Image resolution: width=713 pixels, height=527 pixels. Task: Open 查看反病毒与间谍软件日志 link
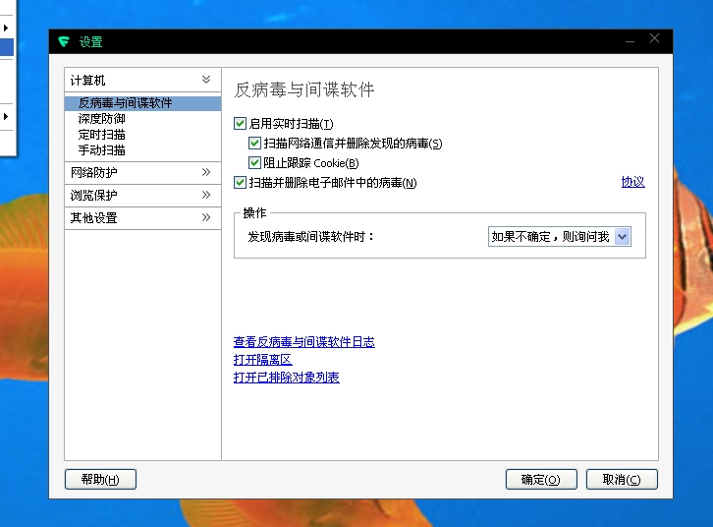[x=303, y=342]
